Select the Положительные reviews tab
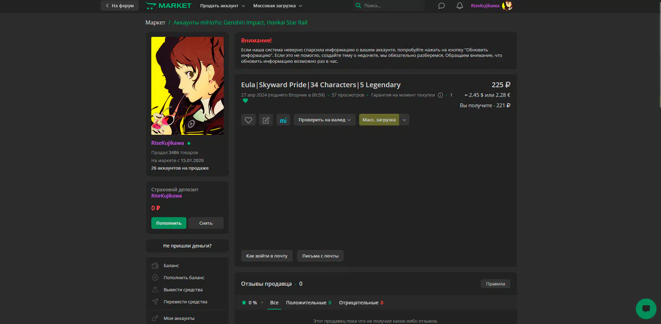The image size is (661, 324). click(x=309, y=303)
